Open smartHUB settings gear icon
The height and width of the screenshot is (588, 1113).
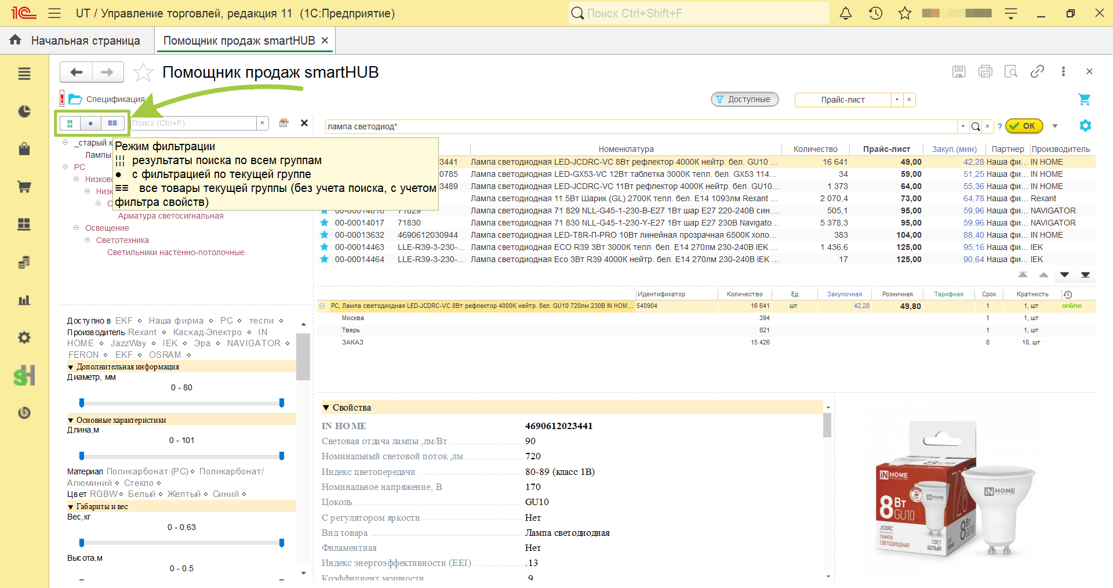point(1085,126)
